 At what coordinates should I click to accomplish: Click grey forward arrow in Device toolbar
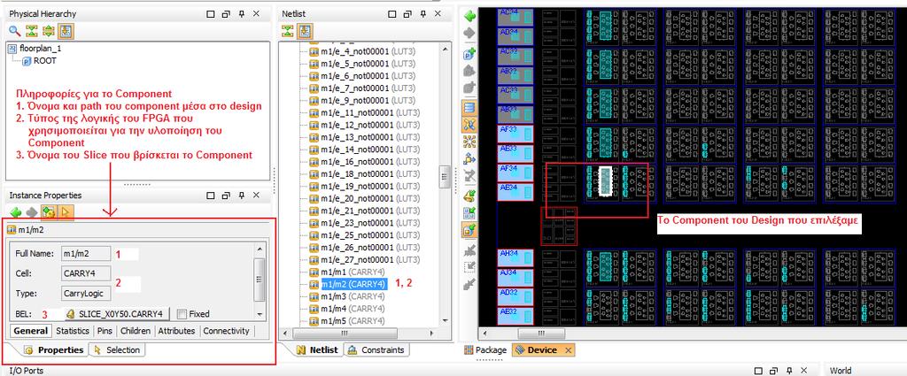pyautogui.click(x=469, y=33)
